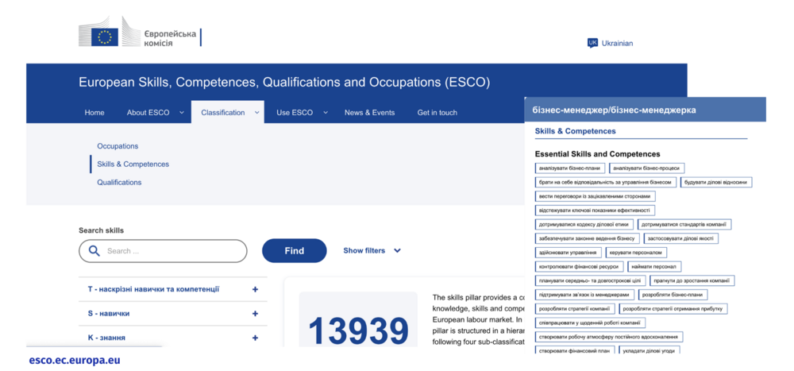Click the UK language badge icon
The width and height of the screenshot is (794, 371).
[593, 43]
